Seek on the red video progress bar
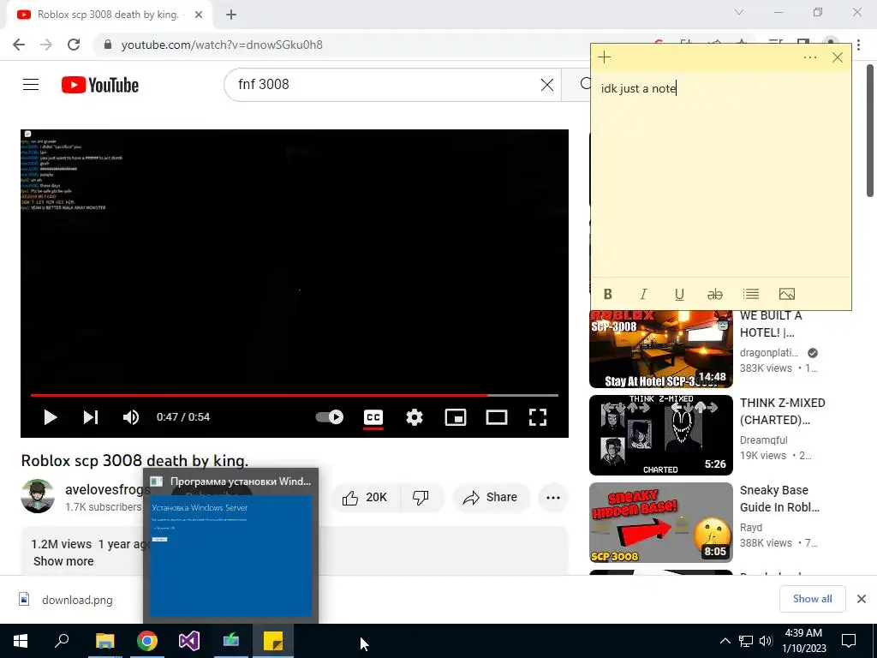Viewport: 877px width, 658px height. 295,395
